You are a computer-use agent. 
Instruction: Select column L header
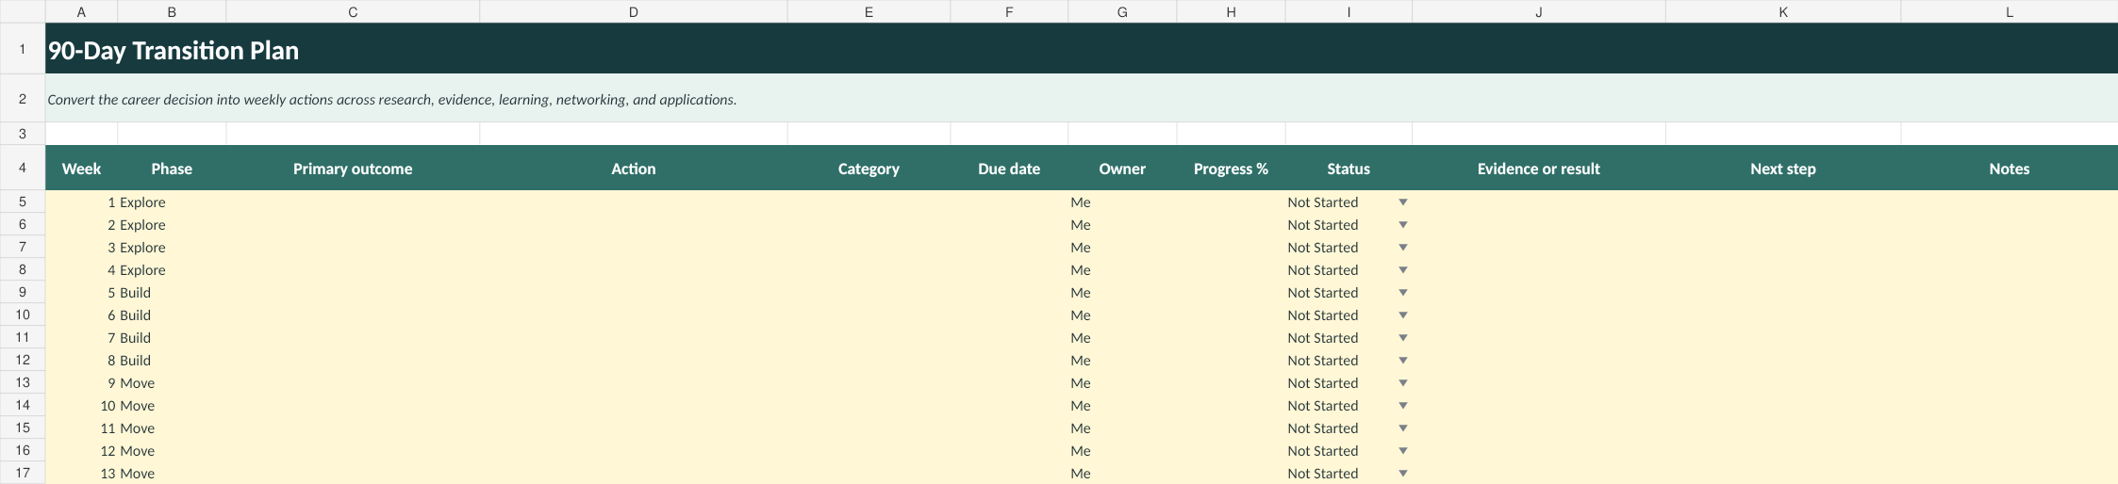(2010, 11)
